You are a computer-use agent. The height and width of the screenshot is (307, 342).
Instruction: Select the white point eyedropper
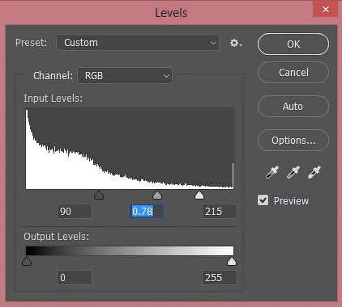click(314, 172)
